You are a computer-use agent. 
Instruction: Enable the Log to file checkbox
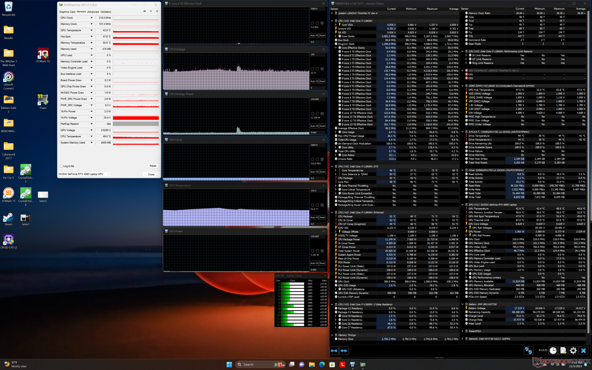62,166
